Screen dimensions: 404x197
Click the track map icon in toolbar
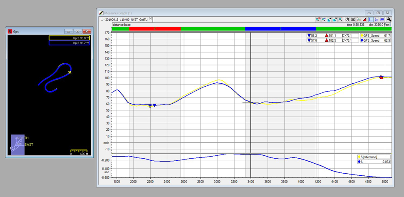(x=359, y=19)
